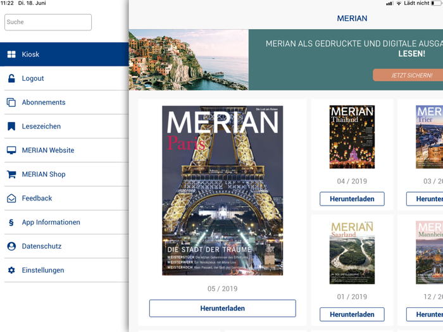Click the MERIAN Website monitor icon
The image size is (443, 332).
pyautogui.click(x=11, y=151)
